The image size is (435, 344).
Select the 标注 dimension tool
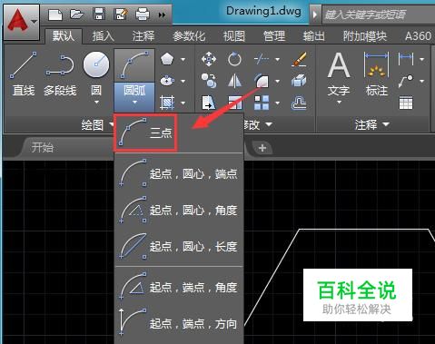[x=376, y=74]
